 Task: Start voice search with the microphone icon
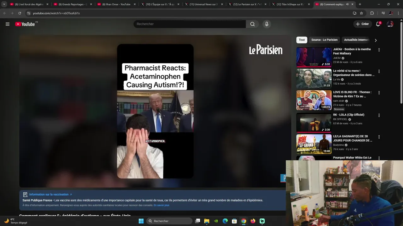point(267,24)
